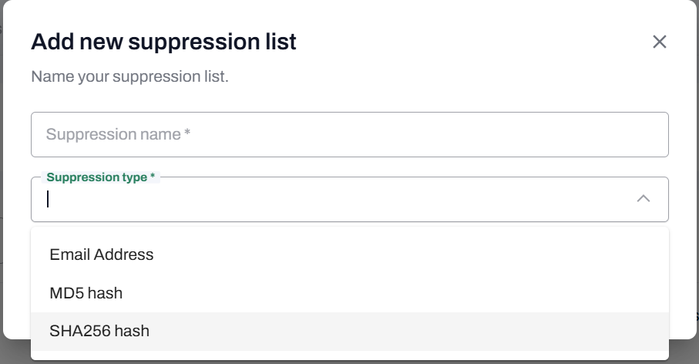Click the 'Name your suppression list' subtitle
The width and height of the screenshot is (699, 364).
[129, 77]
